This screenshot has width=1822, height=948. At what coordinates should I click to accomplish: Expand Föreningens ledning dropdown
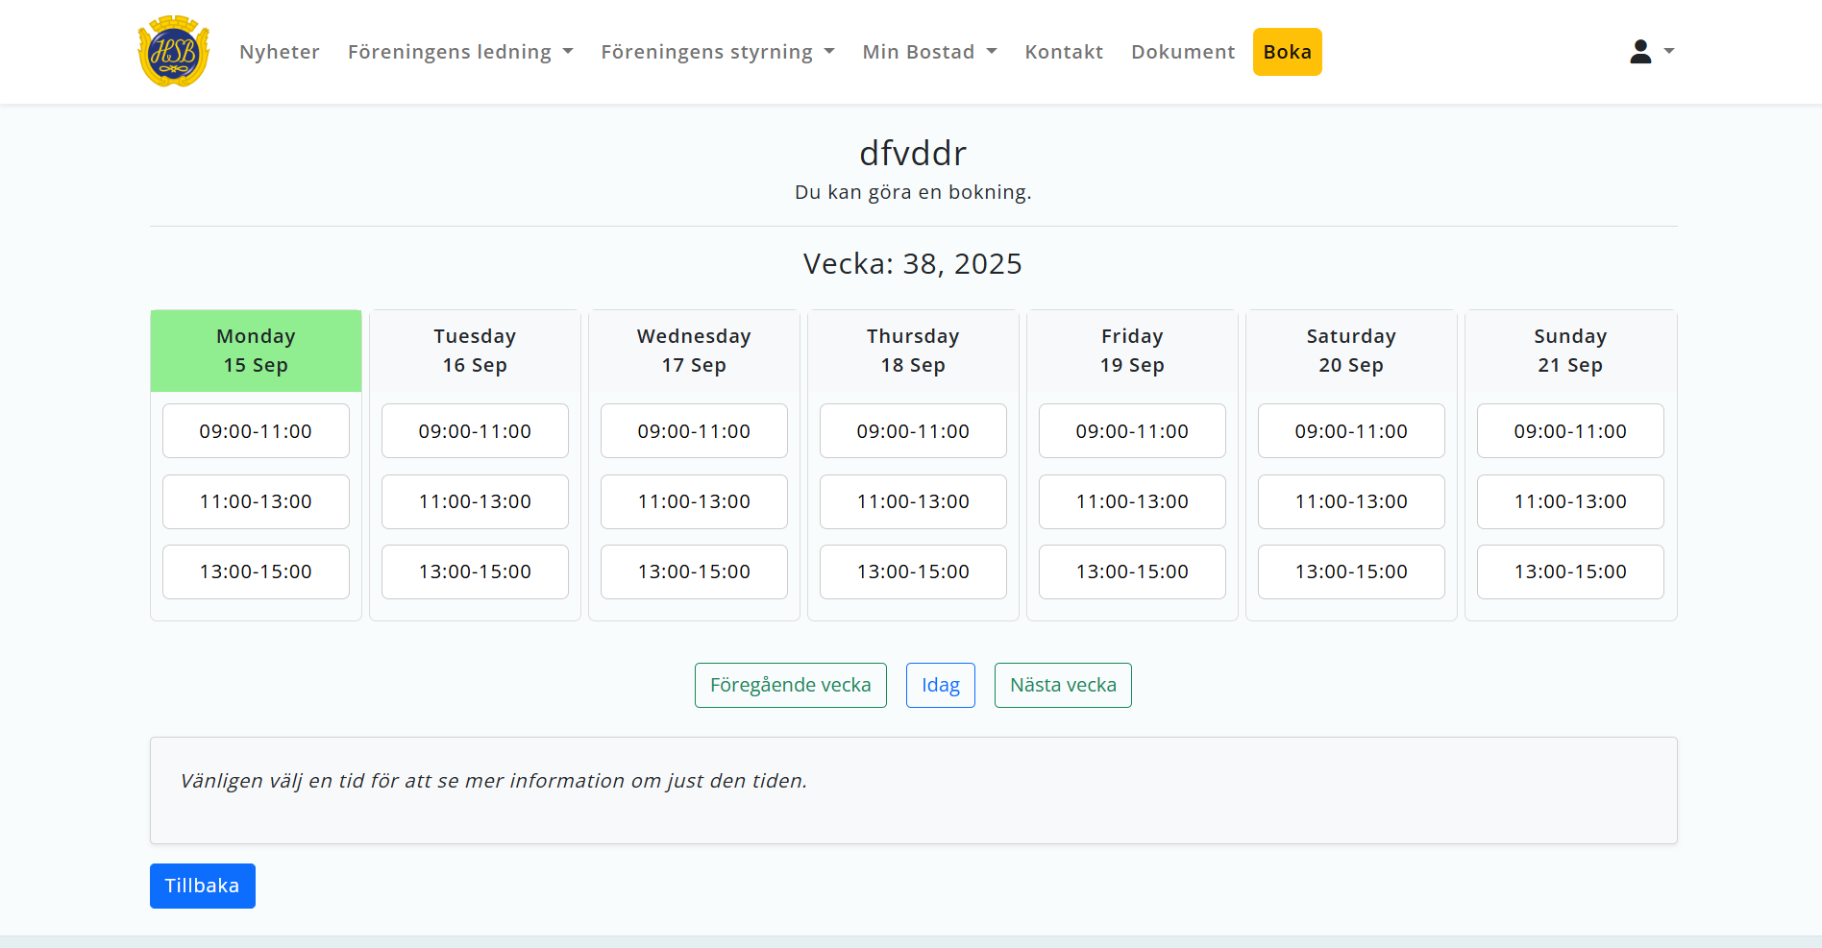(459, 52)
